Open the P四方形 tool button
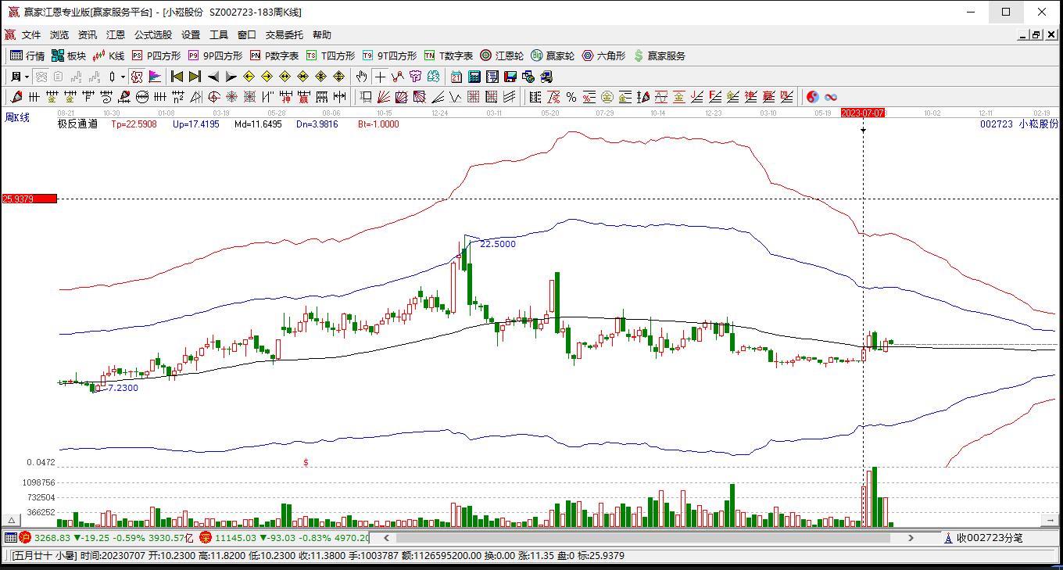 pyautogui.click(x=156, y=56)
